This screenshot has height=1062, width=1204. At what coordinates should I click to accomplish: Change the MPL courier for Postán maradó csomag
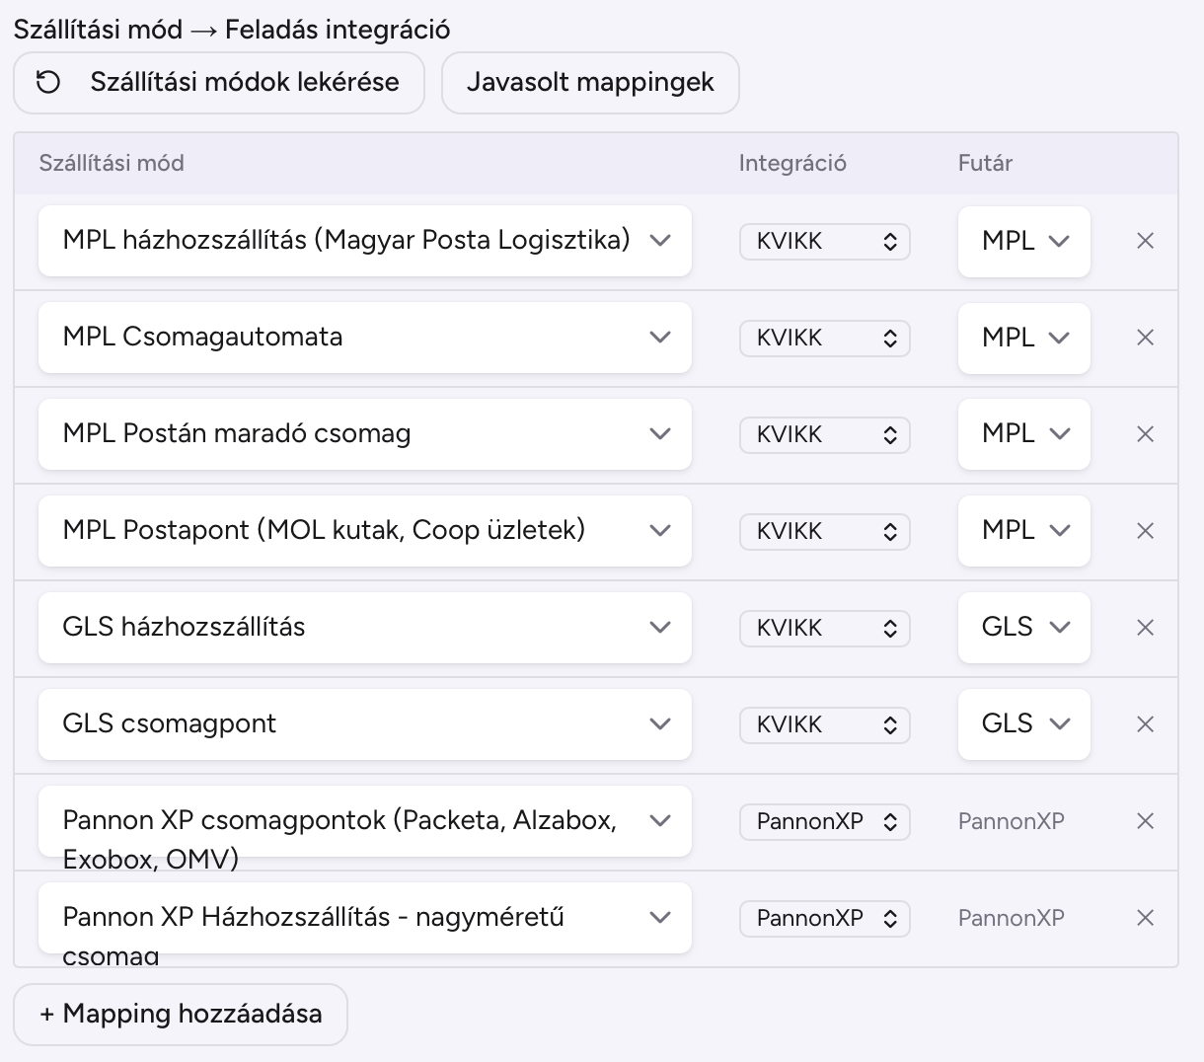point(1024,434)
